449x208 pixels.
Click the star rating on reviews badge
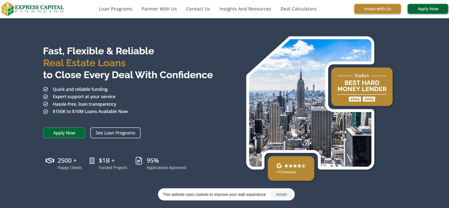pos(295,166)
